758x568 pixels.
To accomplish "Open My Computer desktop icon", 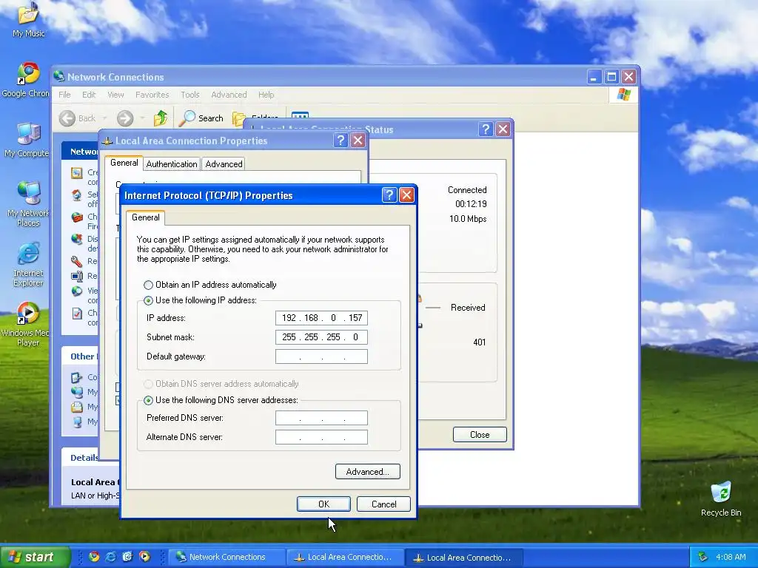I will (27, 140).
